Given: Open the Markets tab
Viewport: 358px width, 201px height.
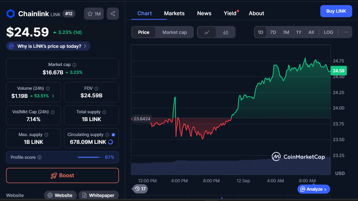Looking at the screenshot, I should [174, 13].
